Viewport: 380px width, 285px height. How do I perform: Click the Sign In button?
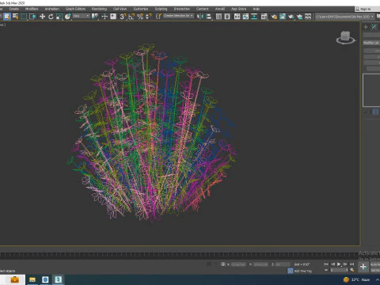tap(365, 9)
